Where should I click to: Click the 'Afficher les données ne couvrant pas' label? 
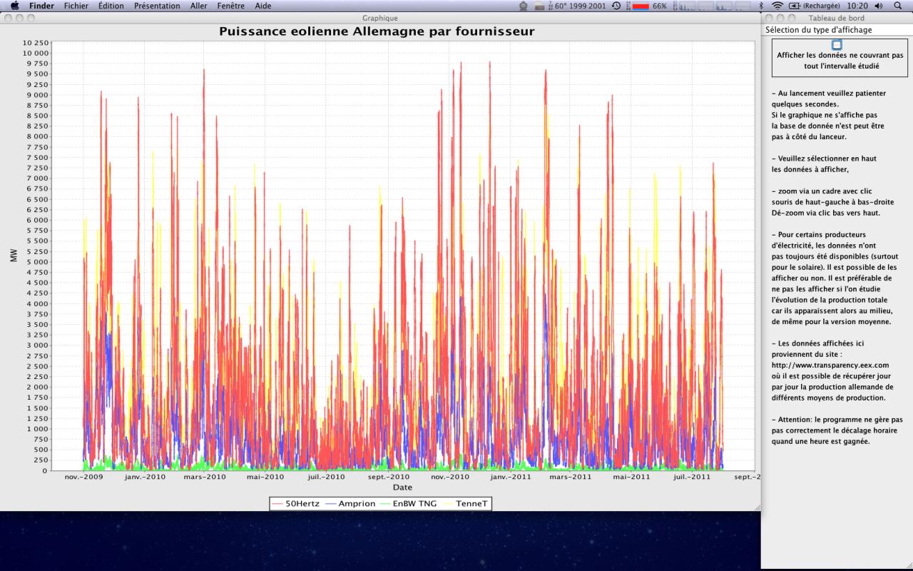click(x=840, y=55)
